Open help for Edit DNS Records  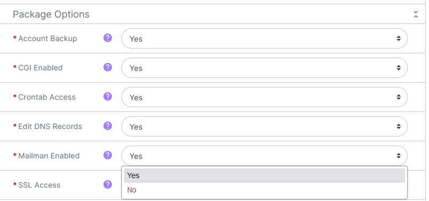tap(108, 126)
